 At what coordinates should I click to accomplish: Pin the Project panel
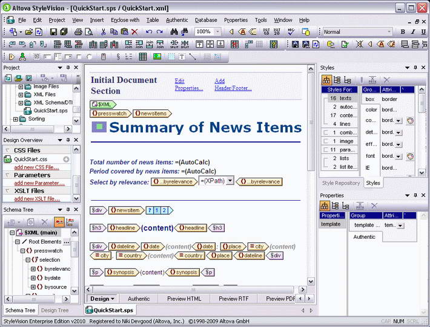coord(68,67)
